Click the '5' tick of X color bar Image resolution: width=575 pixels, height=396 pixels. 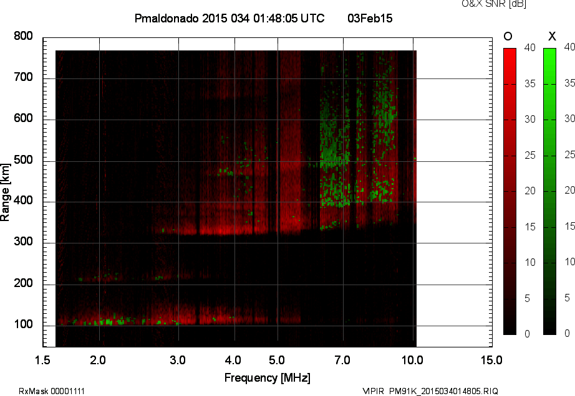(x=568, y=298)
